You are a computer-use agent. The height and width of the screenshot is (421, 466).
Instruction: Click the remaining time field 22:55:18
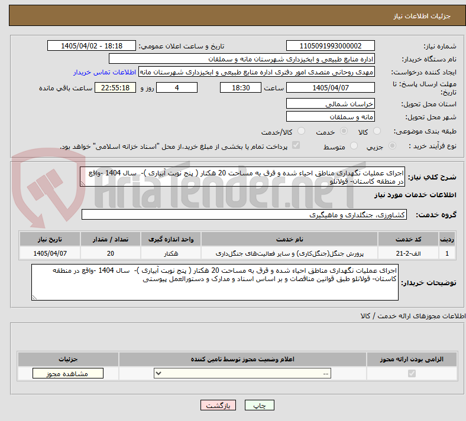[x=115, y=87]
